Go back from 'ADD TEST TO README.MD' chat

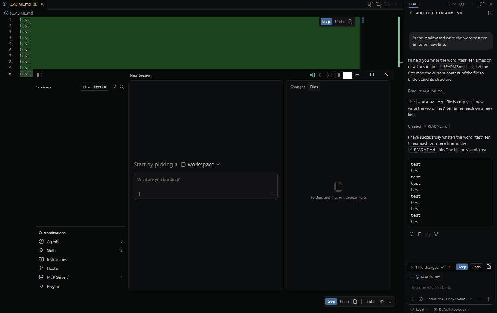tap(411, 13)
